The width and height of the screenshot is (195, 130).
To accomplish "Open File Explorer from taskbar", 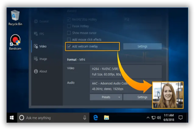I will (x=106, y=118).
